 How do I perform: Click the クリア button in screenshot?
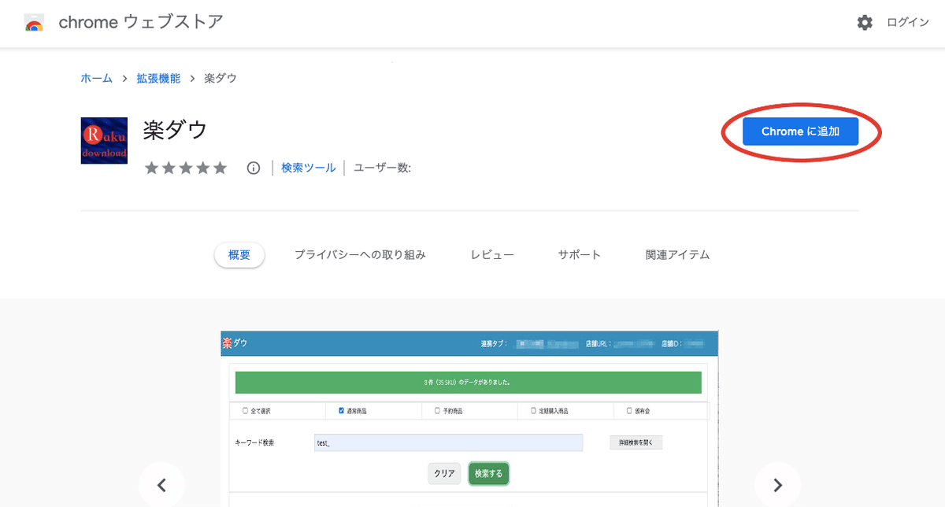click(444, 473)
